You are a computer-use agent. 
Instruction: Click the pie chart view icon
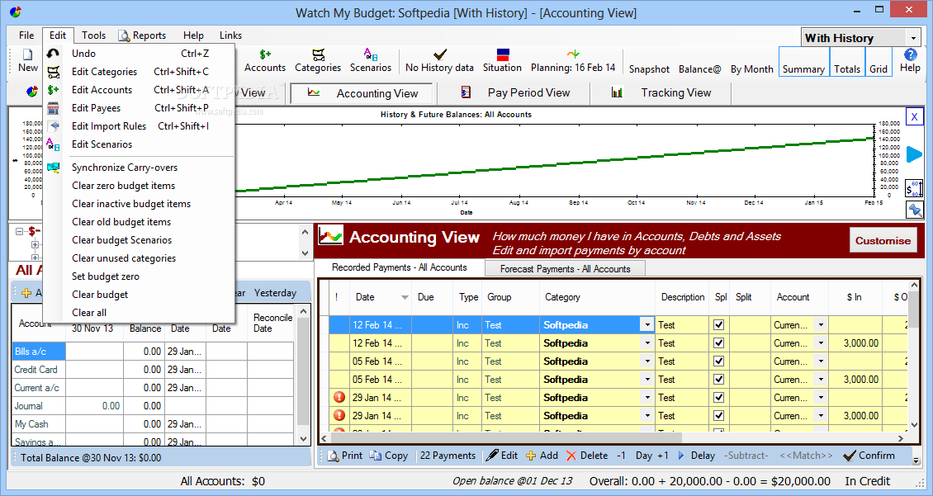(32, 92)
